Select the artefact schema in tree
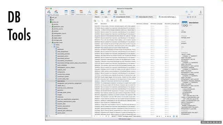The image size is (223, 125). click(56, 31)
